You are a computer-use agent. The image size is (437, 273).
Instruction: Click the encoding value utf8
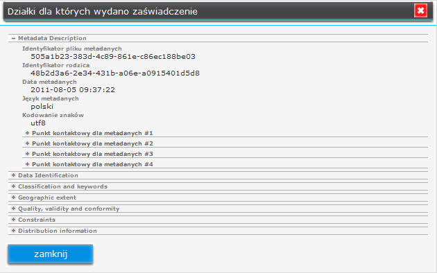point(38,123)
